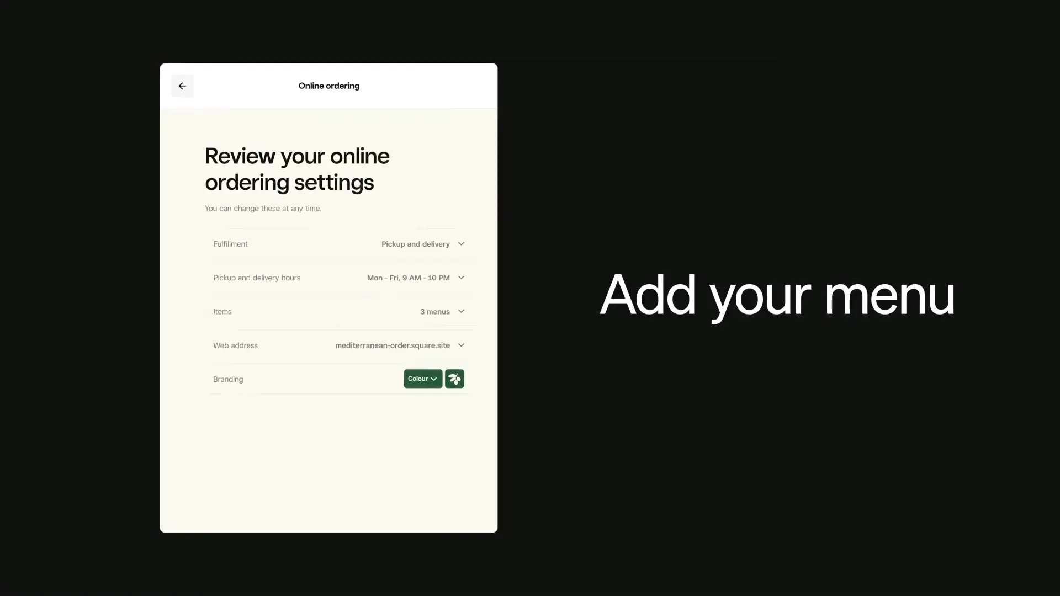Click the back arrow icon
This screenshot has width=1060, height=596.
coord(182,86)
